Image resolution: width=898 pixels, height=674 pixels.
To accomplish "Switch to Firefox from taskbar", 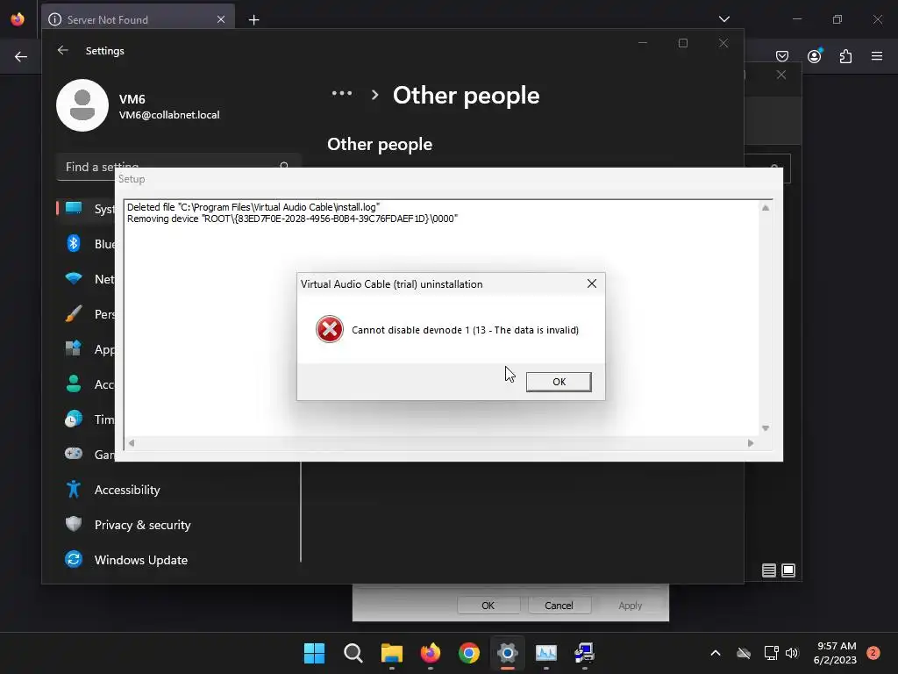I will coord(430,653).
